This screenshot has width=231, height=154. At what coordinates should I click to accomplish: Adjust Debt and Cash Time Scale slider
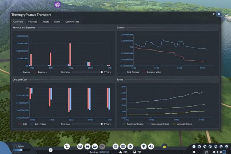(x=87, y=124)
